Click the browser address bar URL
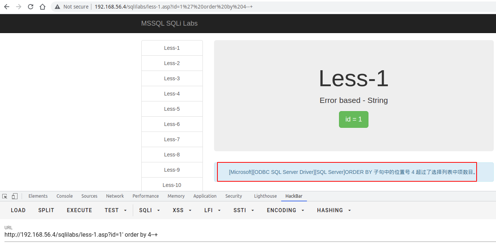The height and width of the screenshot is (243, 496). pos(174,7)
